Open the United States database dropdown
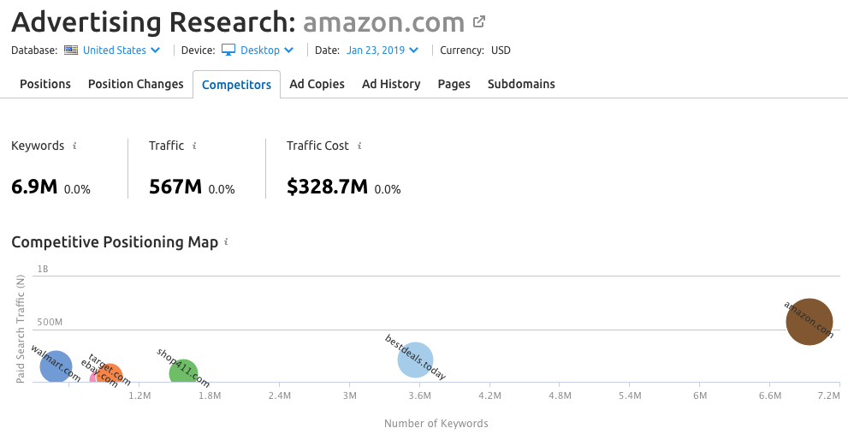Screen dimensions: 848x440 pos(122,51)
